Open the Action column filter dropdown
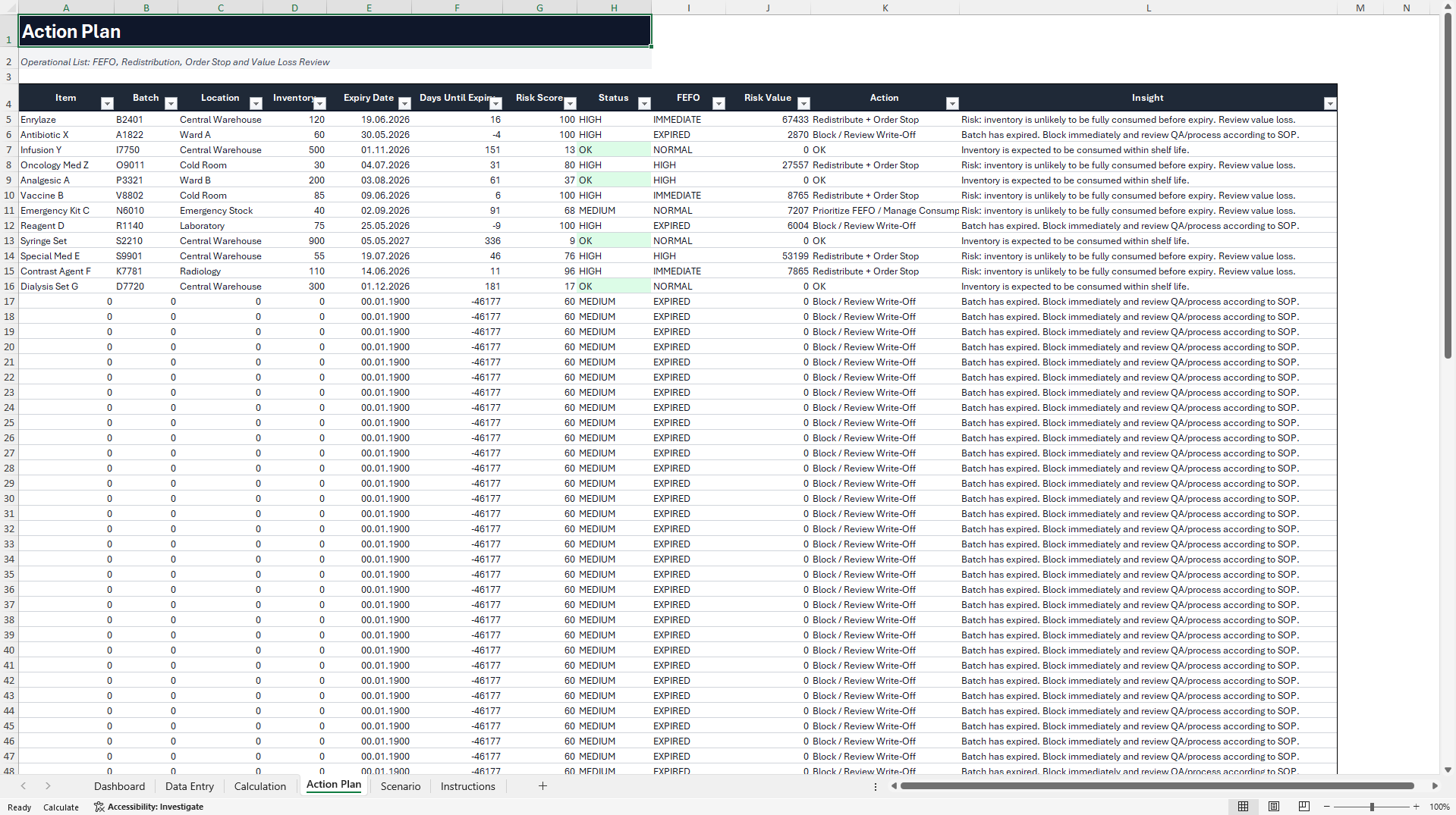Screen dimensions: 1456x815 (x=952, y=104)
